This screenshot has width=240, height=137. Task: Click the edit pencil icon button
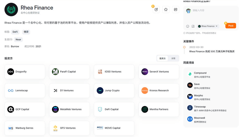click(156, 10)
